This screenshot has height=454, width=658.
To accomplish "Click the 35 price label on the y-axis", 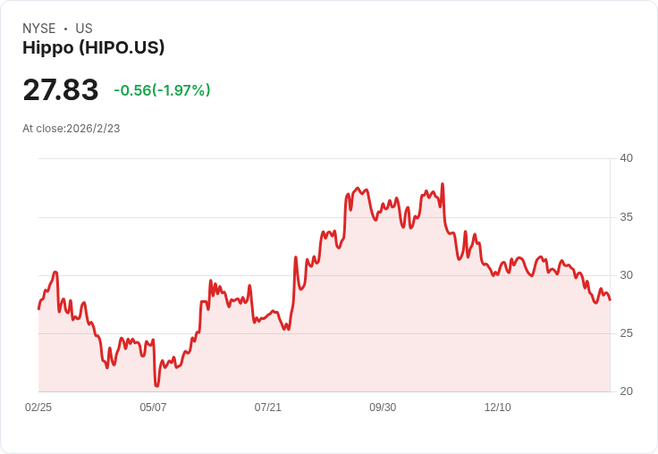I will pos(627,217).
